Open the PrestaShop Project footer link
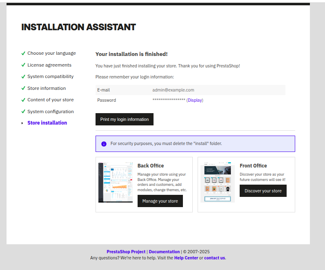This screenshot has width=325, height=270. 126,252
